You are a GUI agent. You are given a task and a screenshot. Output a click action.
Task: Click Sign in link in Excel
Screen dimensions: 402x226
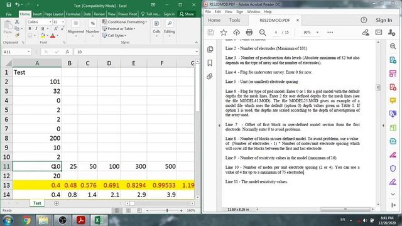click(169, 14)
